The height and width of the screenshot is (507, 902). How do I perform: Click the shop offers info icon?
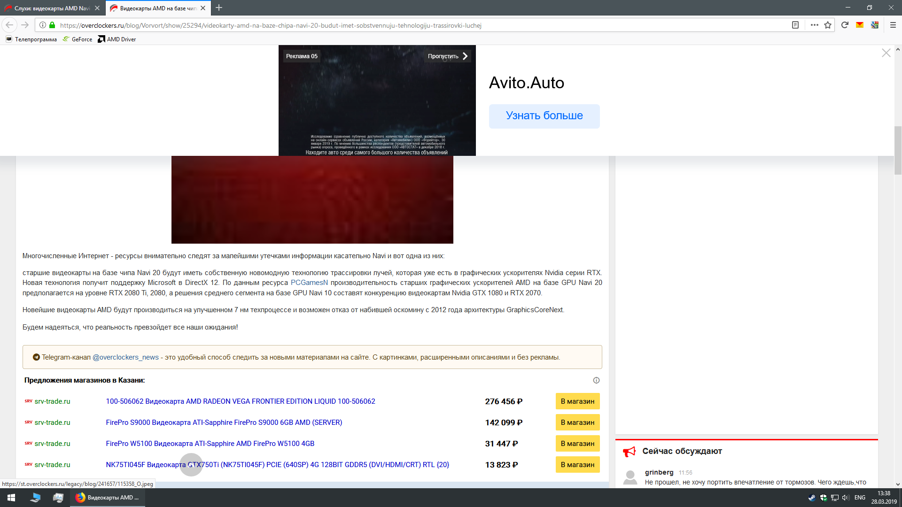(596, 380)
